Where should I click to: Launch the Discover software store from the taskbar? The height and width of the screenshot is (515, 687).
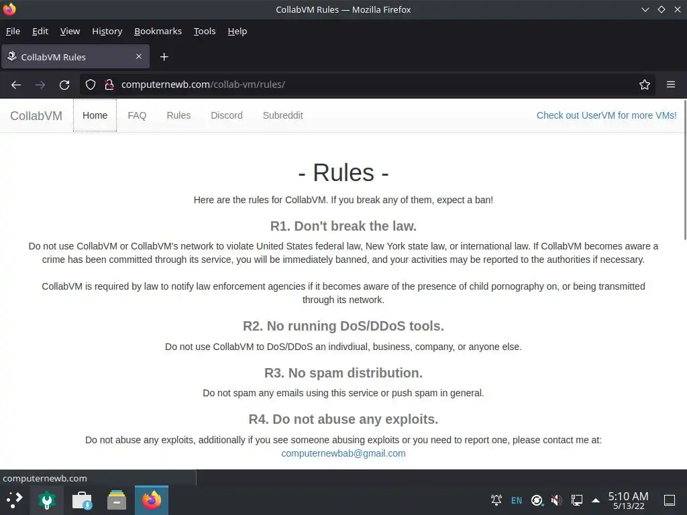coord(82,500)
